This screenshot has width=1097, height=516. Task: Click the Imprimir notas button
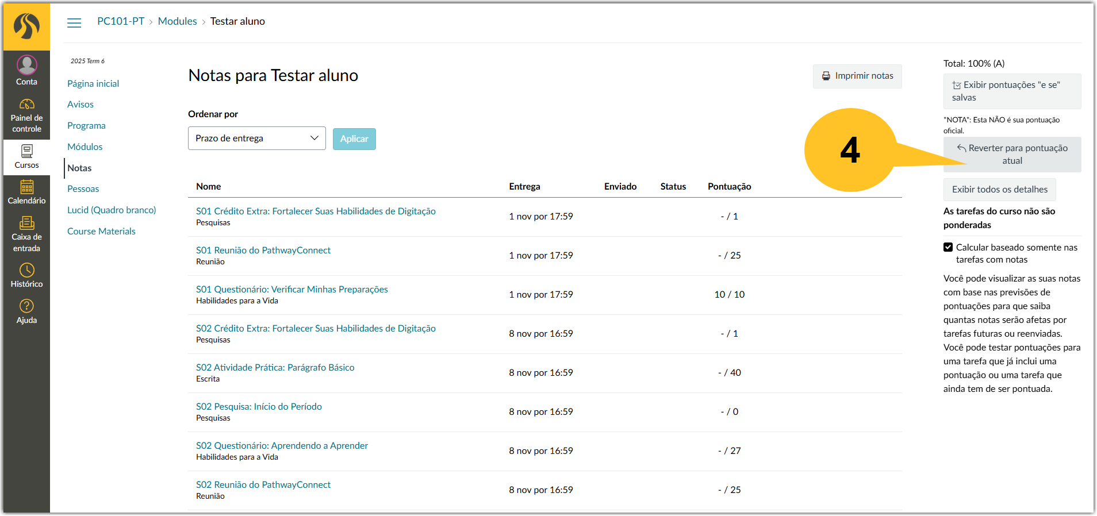[857, 76]
